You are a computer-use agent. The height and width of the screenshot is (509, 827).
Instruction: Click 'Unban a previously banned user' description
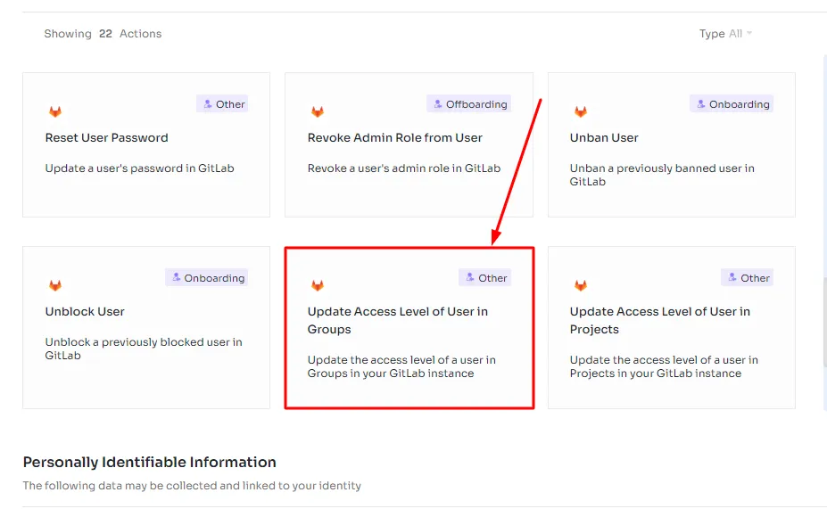(x=662, y=175)
